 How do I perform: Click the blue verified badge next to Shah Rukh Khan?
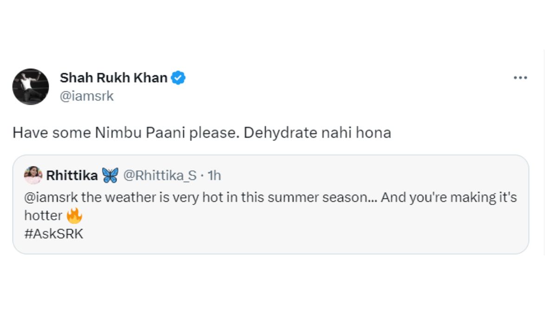click(178, 78)
